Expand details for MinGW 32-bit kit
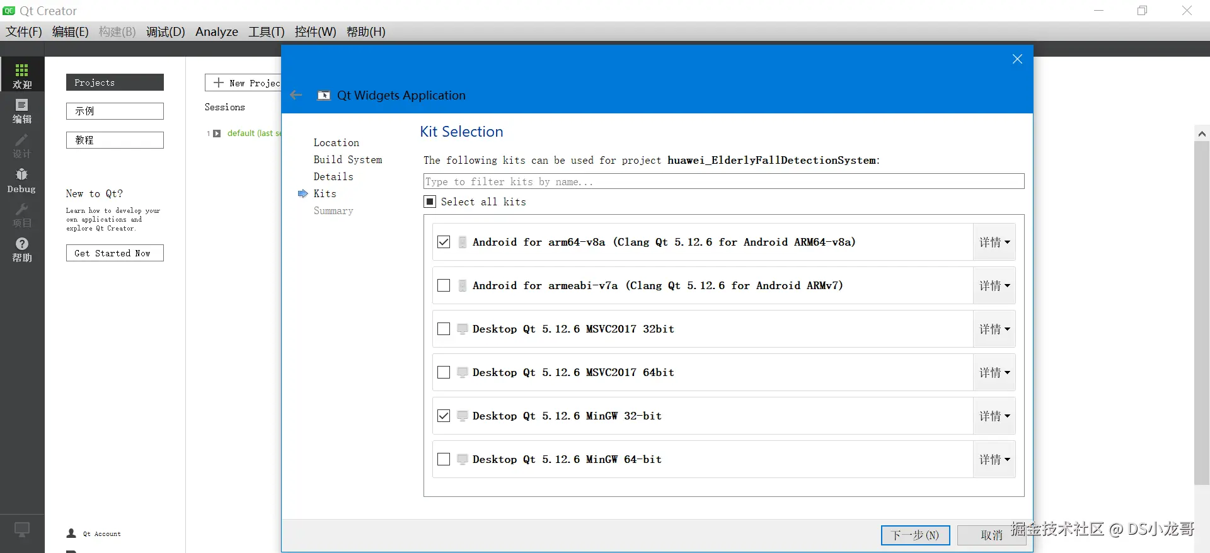 click(994, 416)
